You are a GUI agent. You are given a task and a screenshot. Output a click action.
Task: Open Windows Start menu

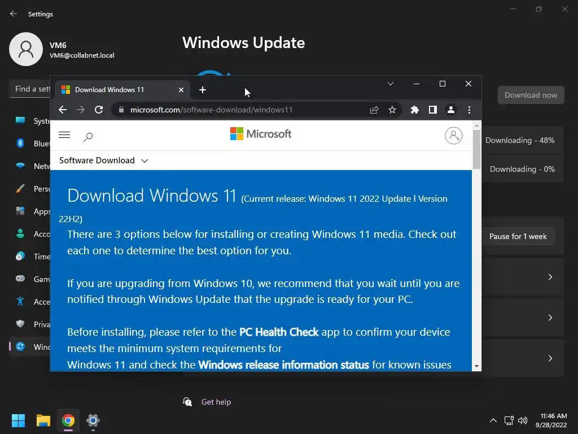pyautogui.click(x=18, y=420)
